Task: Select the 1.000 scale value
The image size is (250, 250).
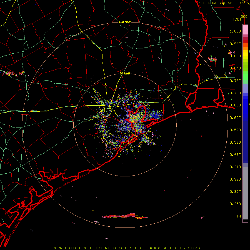Action: [235, 31]
